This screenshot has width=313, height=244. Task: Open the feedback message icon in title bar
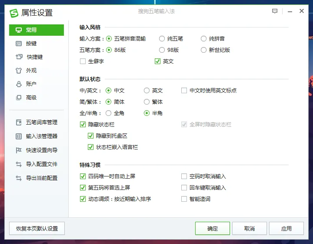tap(275, 11)
